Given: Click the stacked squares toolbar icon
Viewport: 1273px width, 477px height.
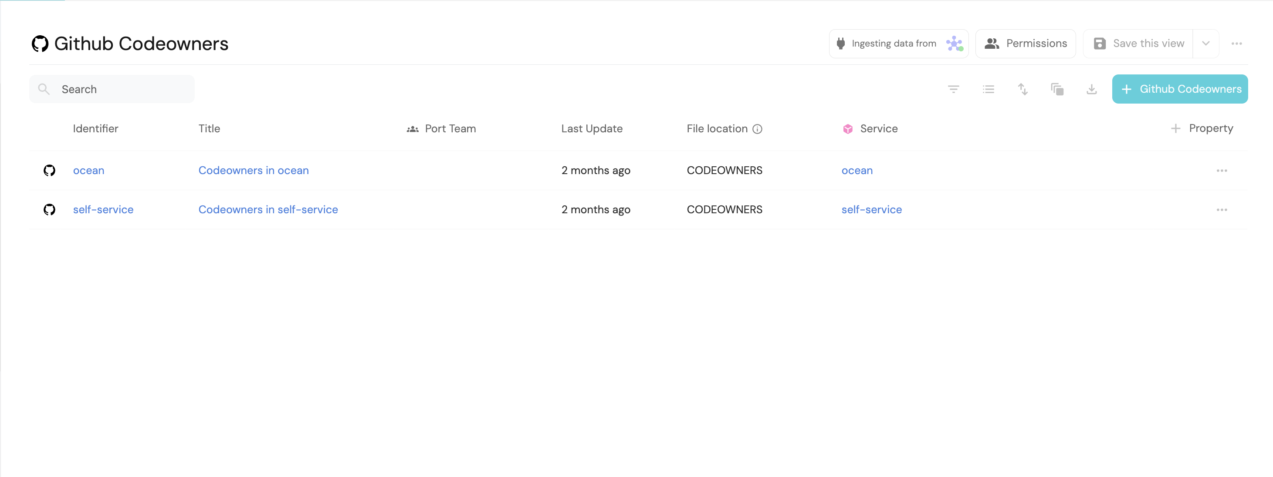Looking at the screenshot, I should (1057, 89).
